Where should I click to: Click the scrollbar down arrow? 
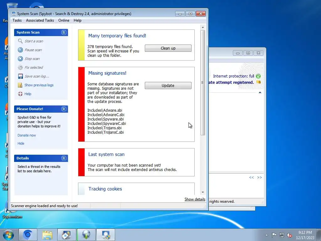(203, 192)
